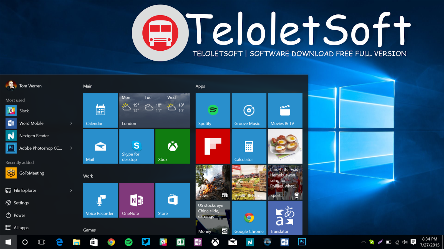Expand Adobe Photoshop CC jump list arrow
The image size is (444, 249).
(x=71, y=148)
